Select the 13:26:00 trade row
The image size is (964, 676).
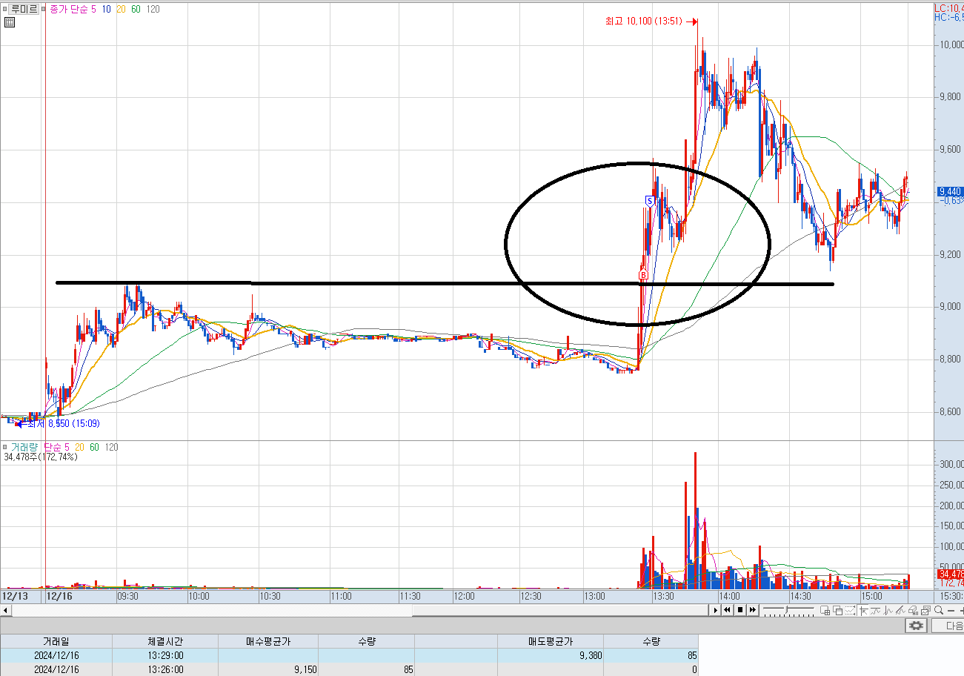pos(349,669)
